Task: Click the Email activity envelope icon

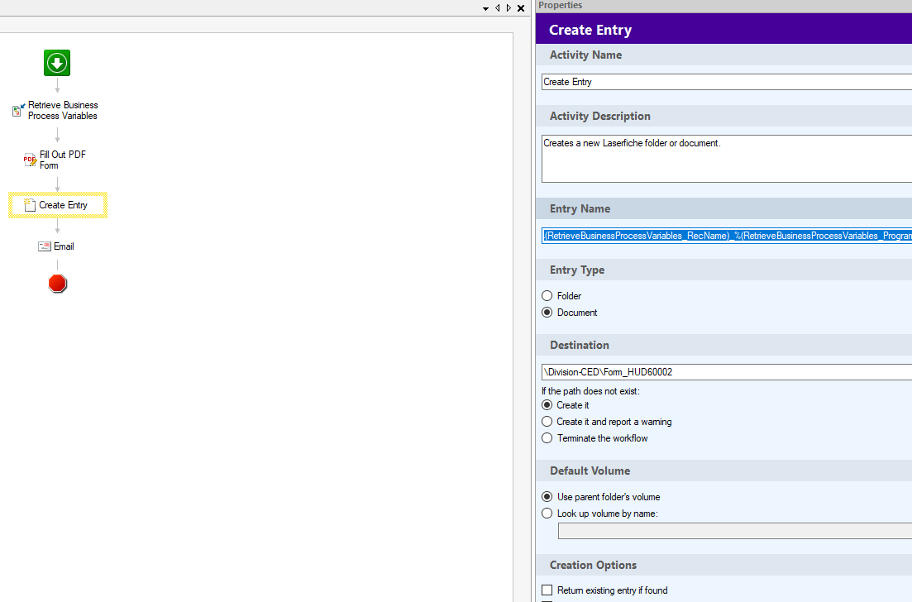Action: tap(44, 246)
